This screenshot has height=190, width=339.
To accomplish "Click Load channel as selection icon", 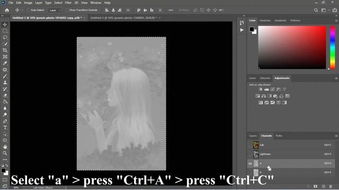I will (308, 186).
